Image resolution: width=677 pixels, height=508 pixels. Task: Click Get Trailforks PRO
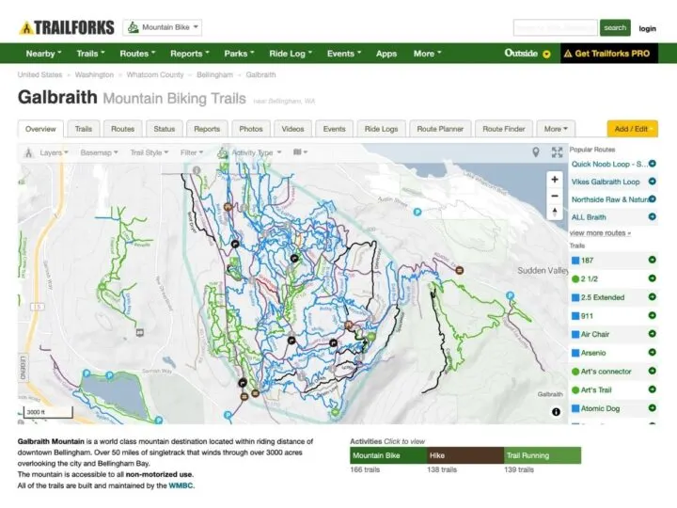(608, 54)
